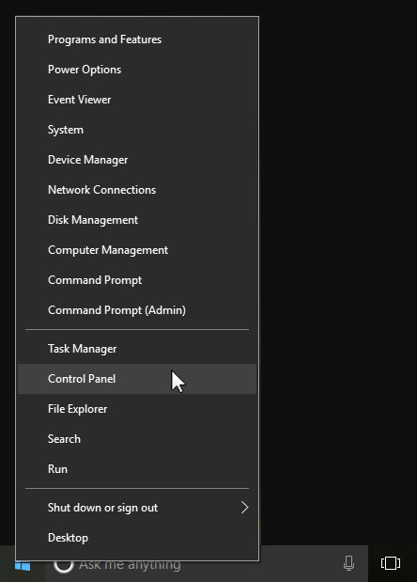The width and height of the screenshot is (417, 582).
Task: Expand Shut down or sign out arrow
Action: (244, 508)
